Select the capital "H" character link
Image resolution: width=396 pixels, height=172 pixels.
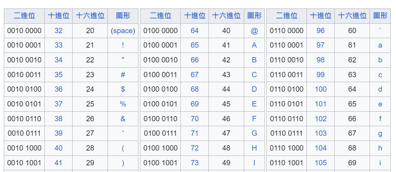(254, 148)
